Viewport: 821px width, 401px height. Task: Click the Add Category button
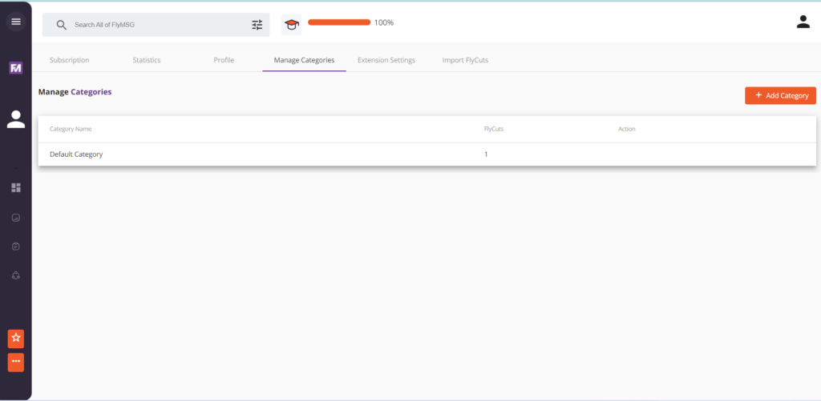(780, 96)
